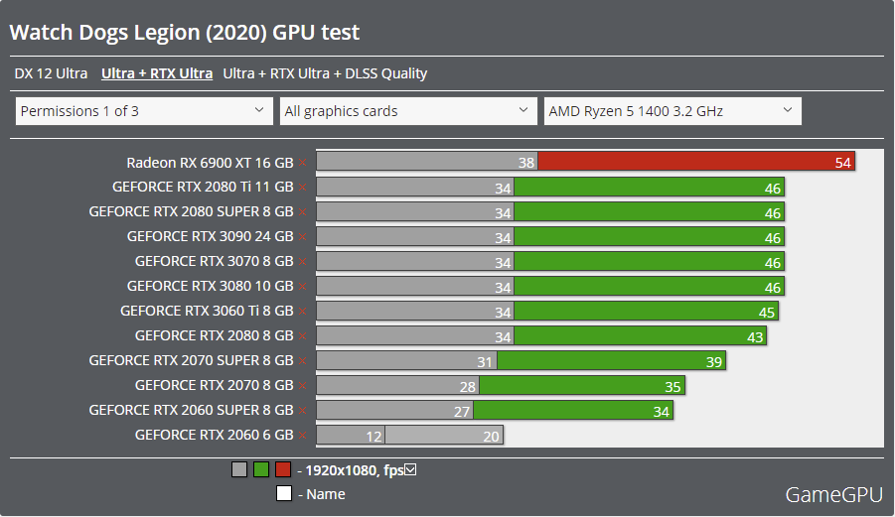Open the Permissions 1 of 3 dropdown
Screen dimensions: 895x517
tap(145, 111)
